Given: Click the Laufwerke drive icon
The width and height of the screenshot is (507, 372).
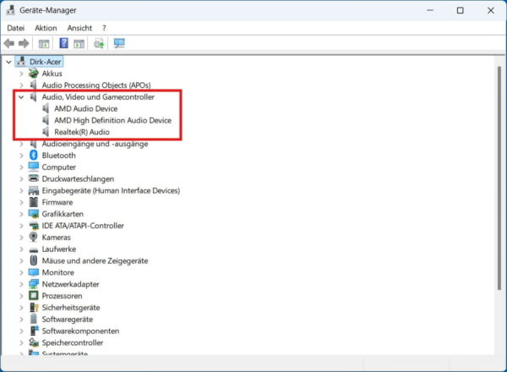Looking at the screenshot, I should tap(33, 249).
